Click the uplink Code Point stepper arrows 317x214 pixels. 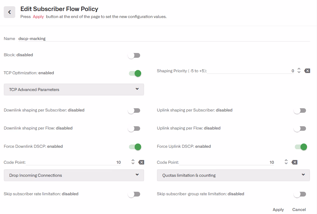pos(286,162)
